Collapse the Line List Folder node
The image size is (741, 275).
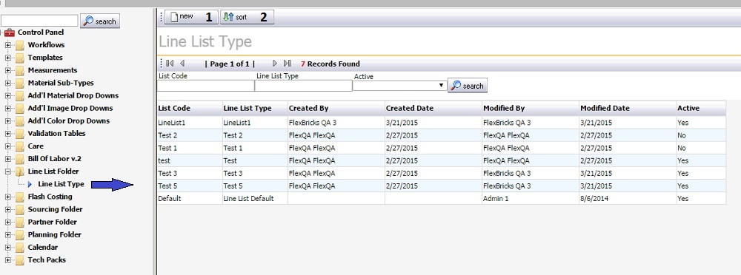coord(7,172)
